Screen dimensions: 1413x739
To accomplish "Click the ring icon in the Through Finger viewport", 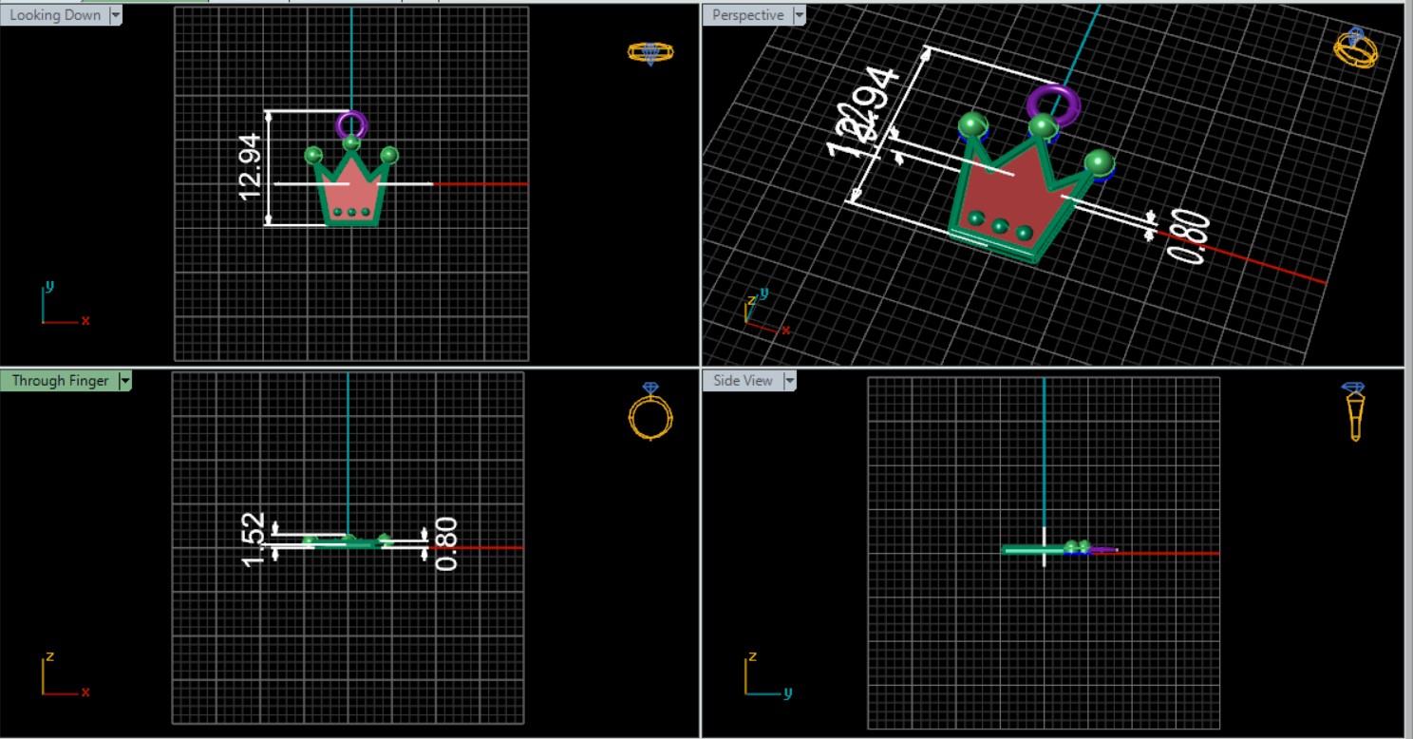I will (x=650, y=413).
